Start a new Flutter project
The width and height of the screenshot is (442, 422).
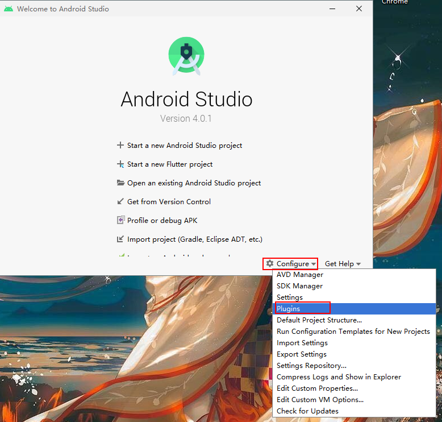170,164
